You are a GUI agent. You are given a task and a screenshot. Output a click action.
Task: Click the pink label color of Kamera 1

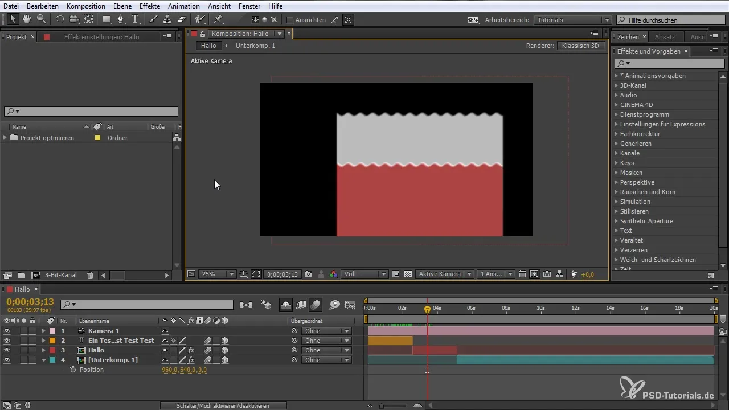click(x=52, y=331)
